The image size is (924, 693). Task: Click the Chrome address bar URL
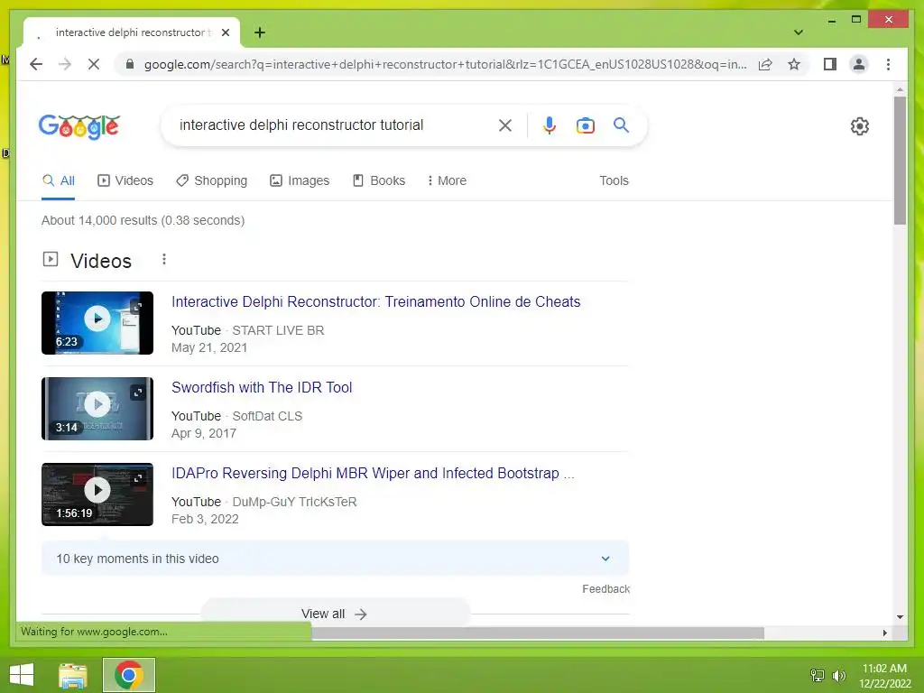[x=445, y=64]
